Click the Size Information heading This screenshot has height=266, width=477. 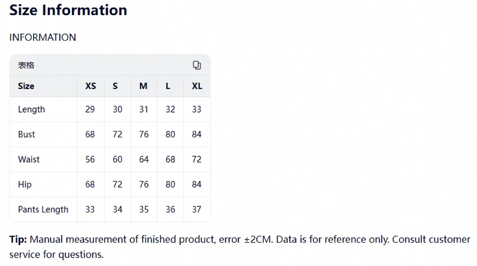tap(68, 10)
